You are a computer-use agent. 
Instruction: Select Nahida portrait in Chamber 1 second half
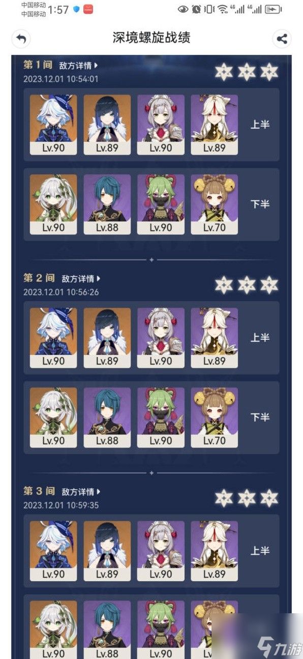coord(53,204)
